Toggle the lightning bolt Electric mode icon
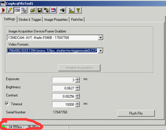The image size is (166, 130). (10, 10)
